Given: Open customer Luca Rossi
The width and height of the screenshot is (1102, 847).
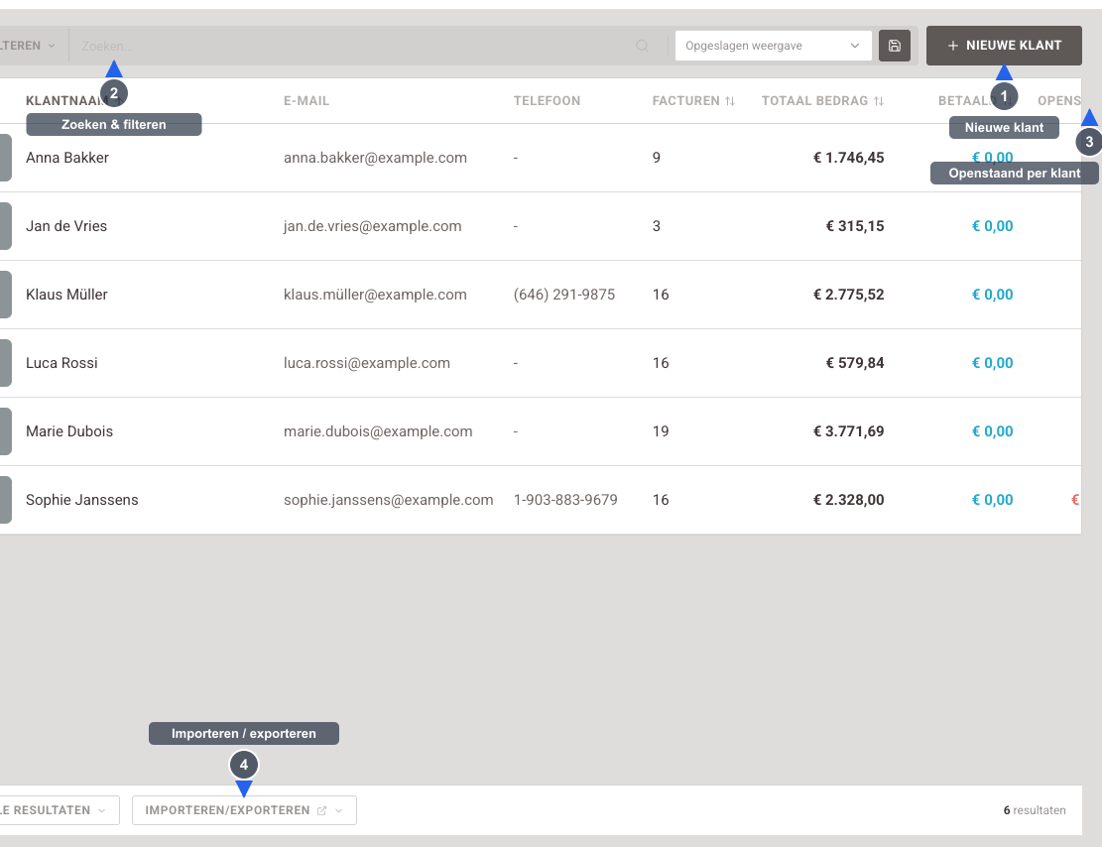Looking at the screenshot, I should click(61, 363).
